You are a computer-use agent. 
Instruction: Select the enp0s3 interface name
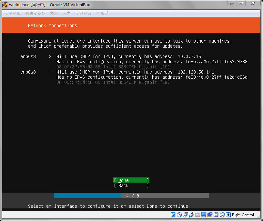[28, 57]
